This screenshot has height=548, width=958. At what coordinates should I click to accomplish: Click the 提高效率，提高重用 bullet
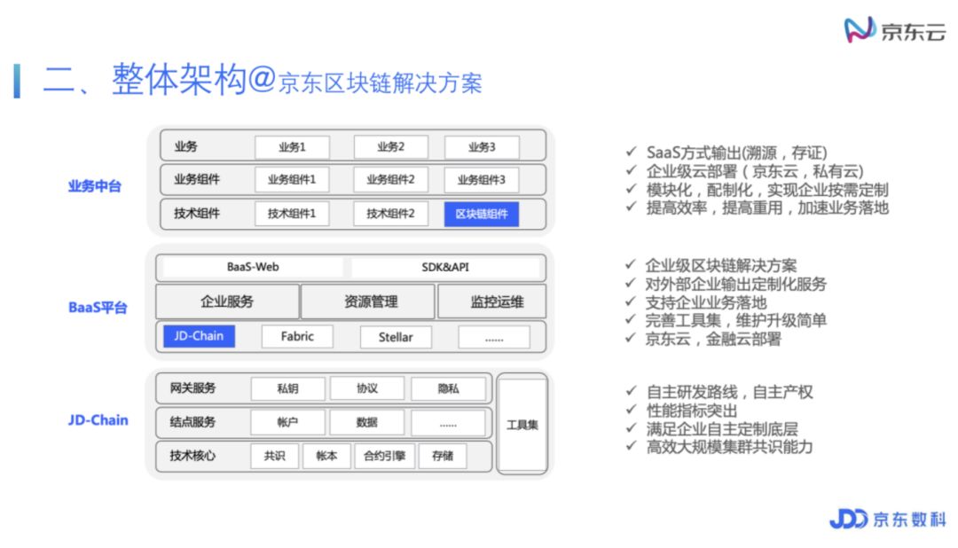point(766,207)
